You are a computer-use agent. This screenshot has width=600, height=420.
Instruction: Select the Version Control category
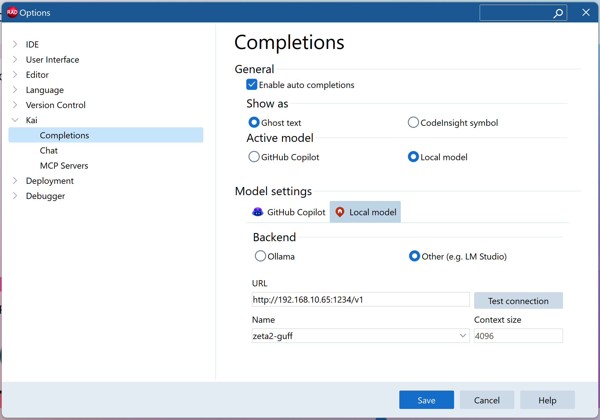pyautogui.click(x=56, y=105)
